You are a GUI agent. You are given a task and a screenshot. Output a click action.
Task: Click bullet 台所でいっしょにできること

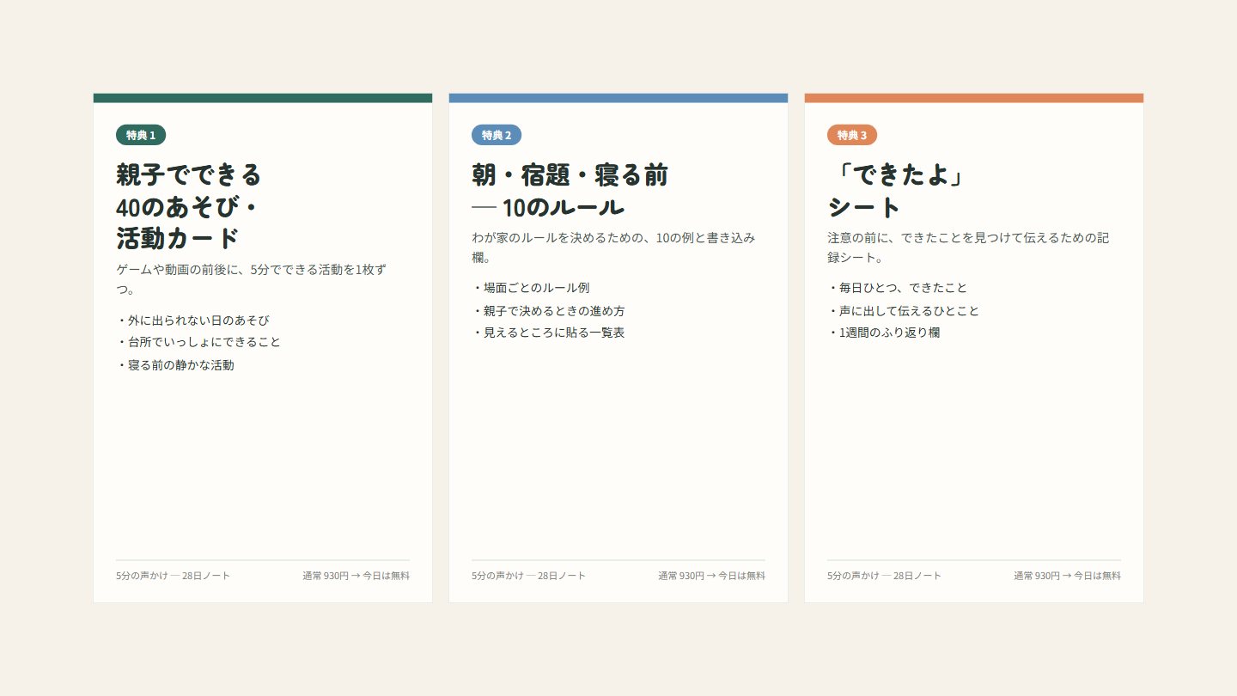click(198, 342)
